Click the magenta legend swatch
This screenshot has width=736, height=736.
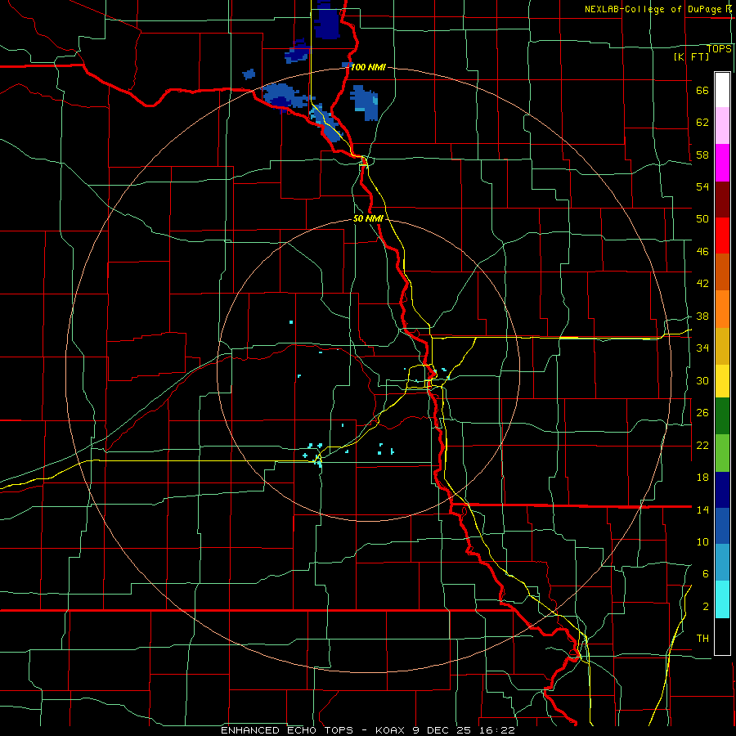(x=722, y=163)
